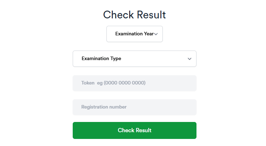266x146 pixels.
Task: Click the title text above the form
Action: point(134,15)
